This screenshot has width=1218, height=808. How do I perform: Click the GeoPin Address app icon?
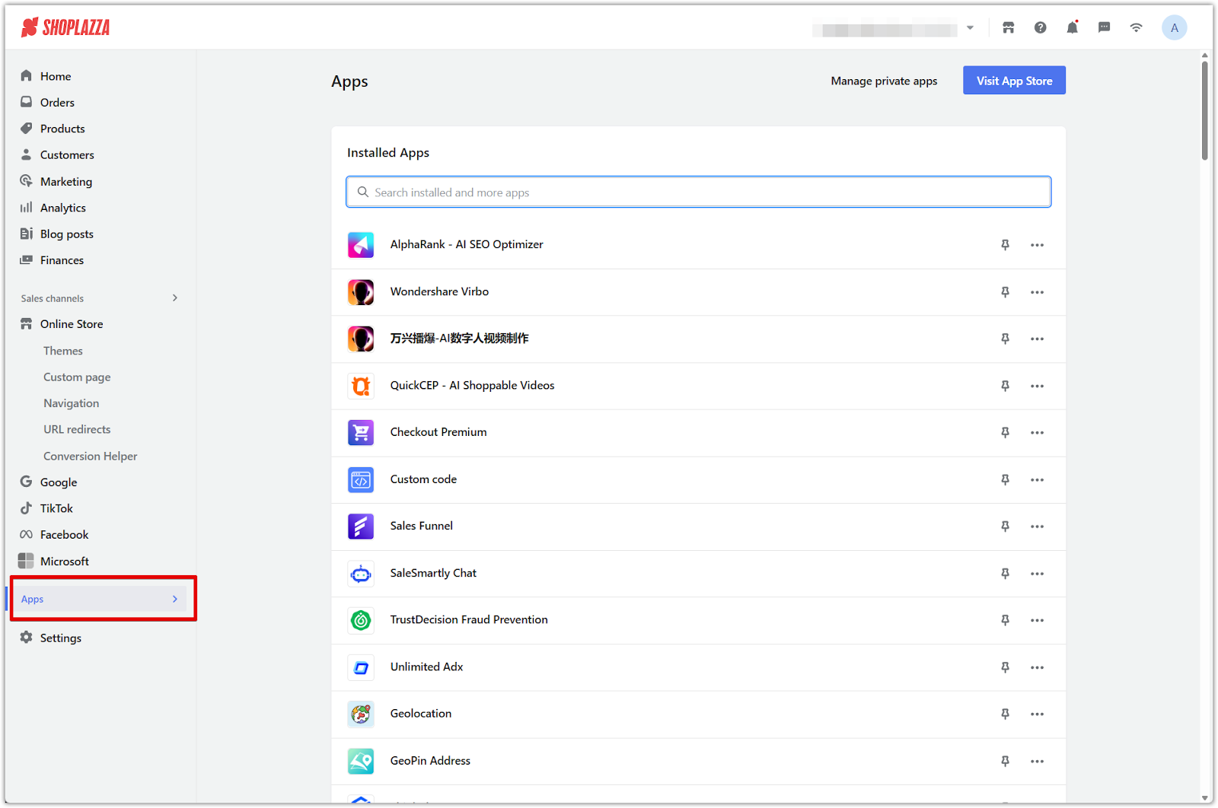click(x=361, y=761)
